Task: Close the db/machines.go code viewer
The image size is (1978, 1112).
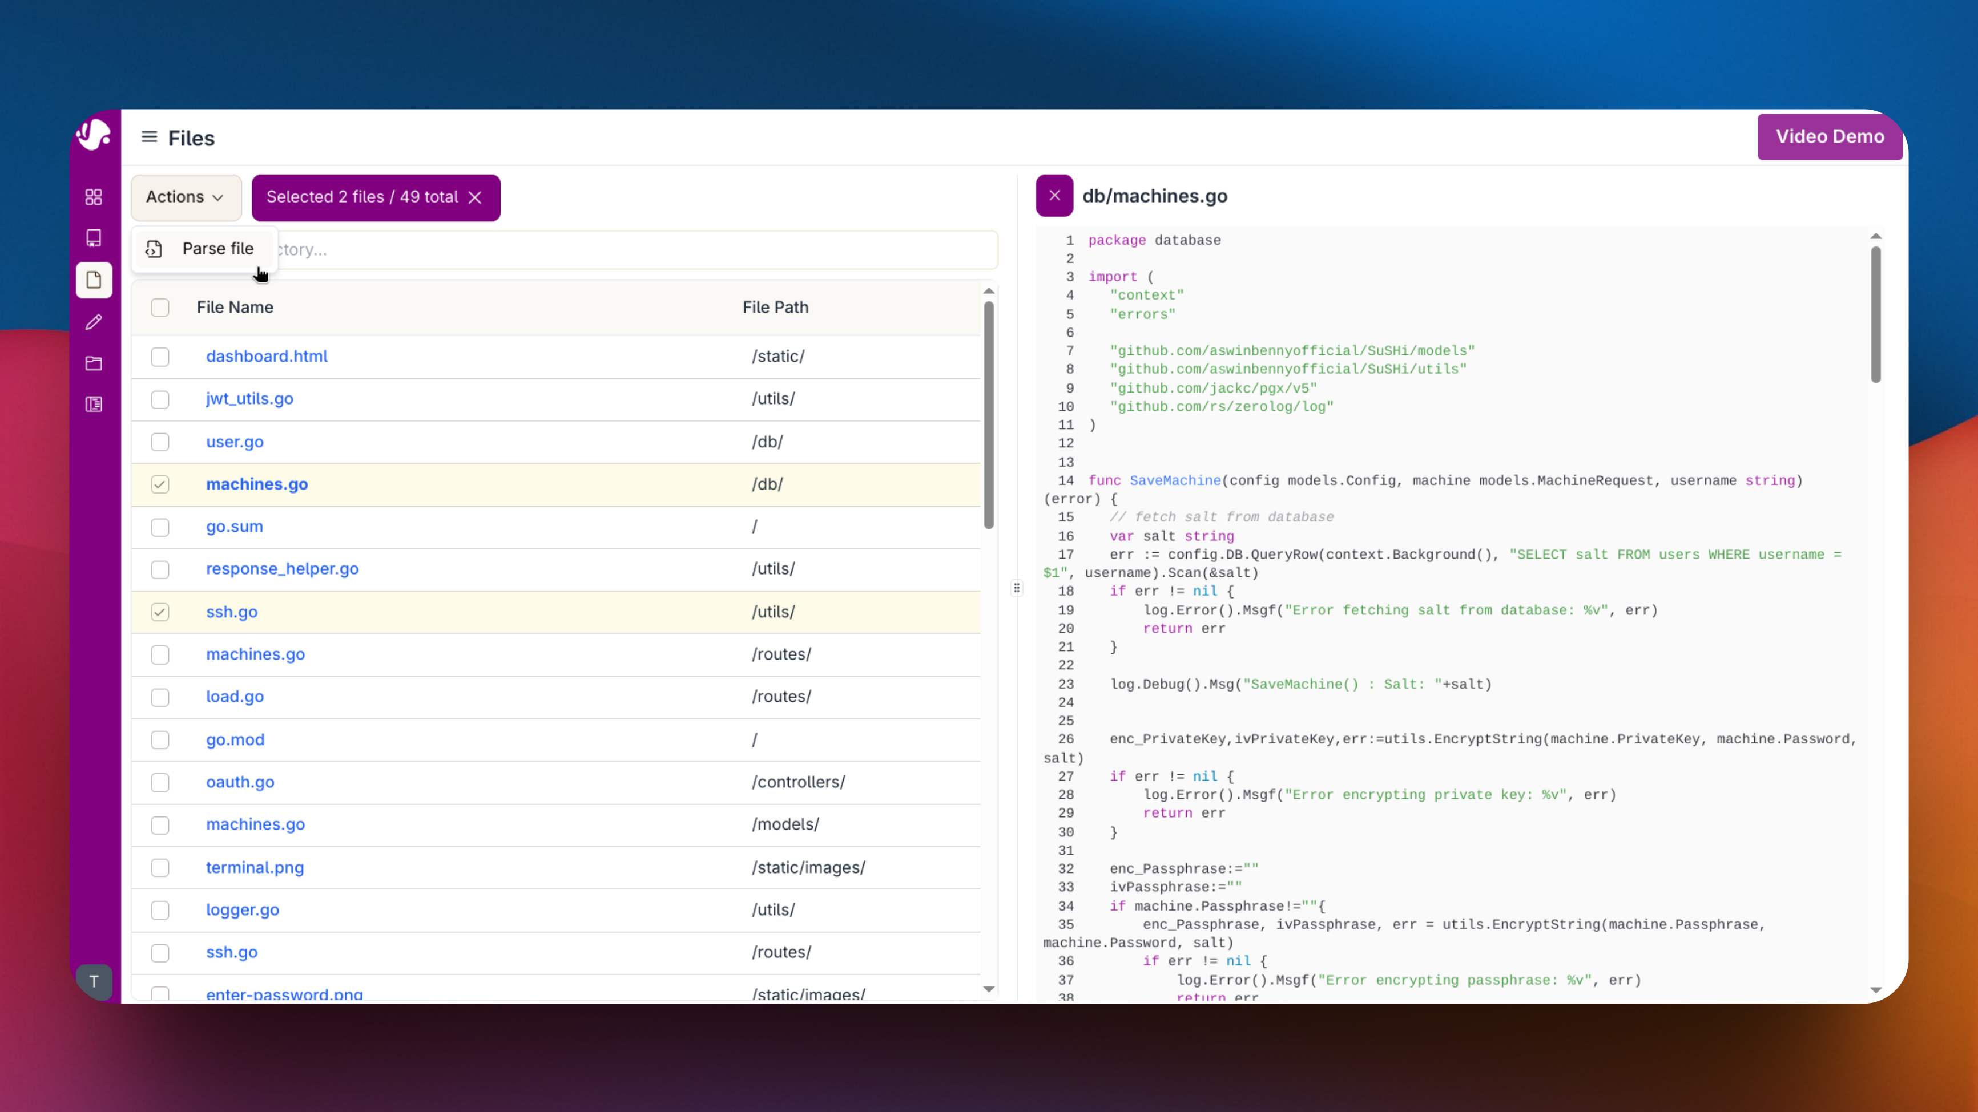Action: 1054,196
